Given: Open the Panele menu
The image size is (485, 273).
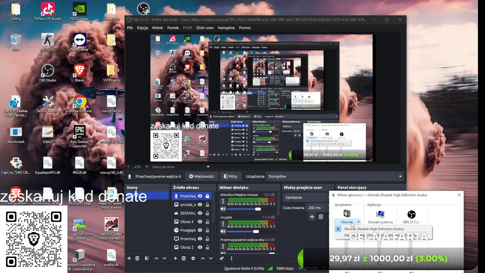Looking at the screenshot, I should (x=173, y=28).
